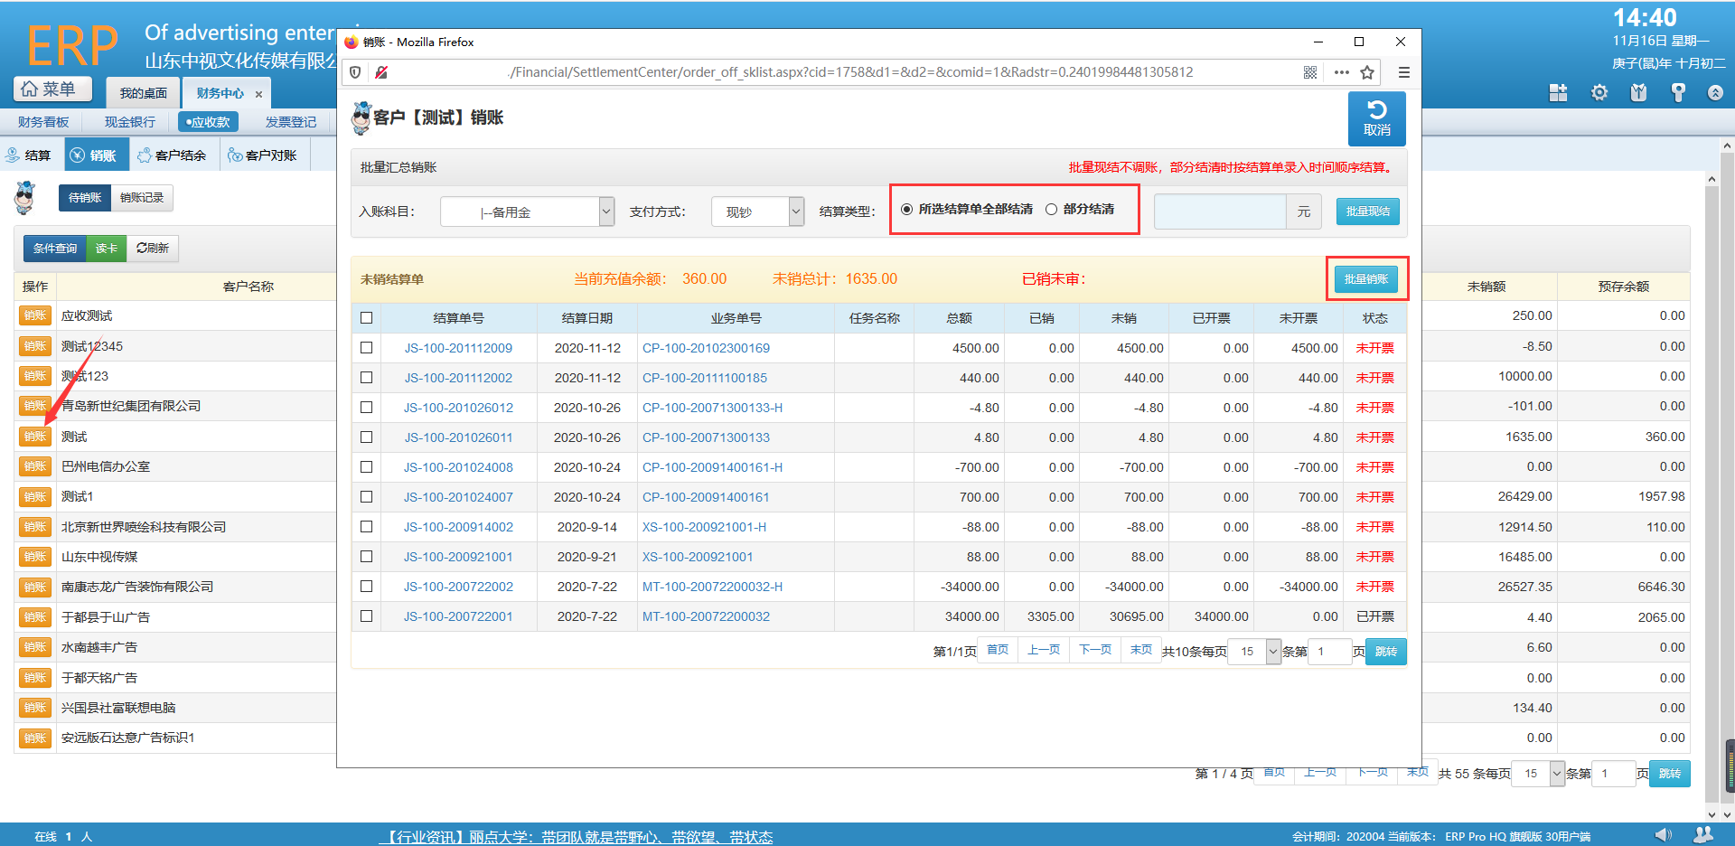Click the news ticker headline link

pos(576,837)
